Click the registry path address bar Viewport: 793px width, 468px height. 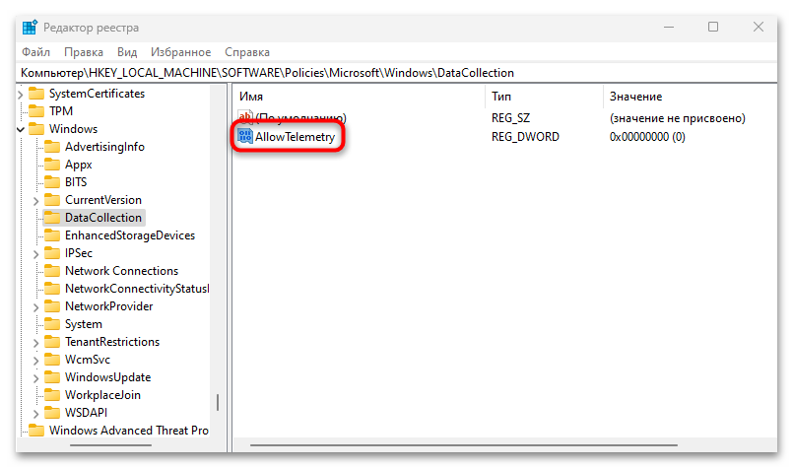397,73
